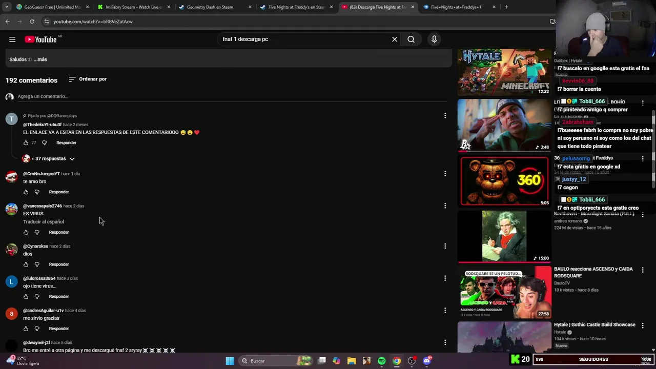Dislike the 'ES VIRUS' comment
This screenshot has height=369, width=656.
37,233
